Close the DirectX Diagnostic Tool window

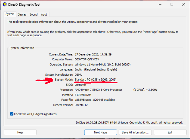(184, 5)
